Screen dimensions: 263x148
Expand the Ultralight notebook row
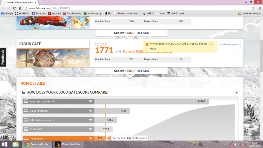tap(90, 120)
